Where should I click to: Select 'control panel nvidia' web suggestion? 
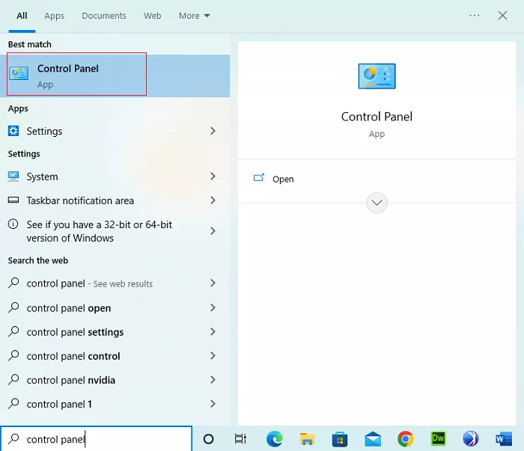115,380
